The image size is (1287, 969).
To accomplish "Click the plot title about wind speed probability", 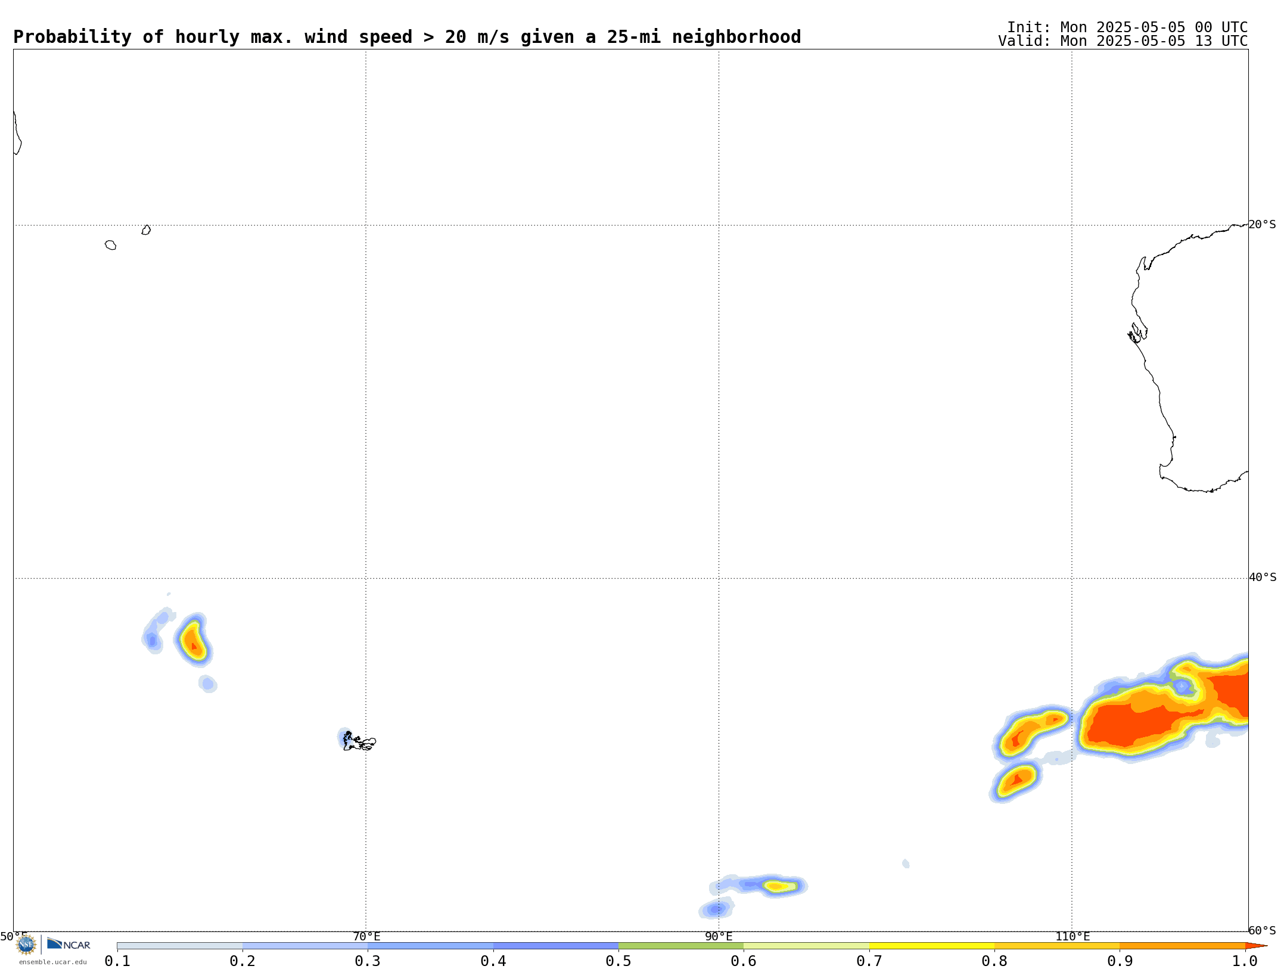I will pyautogui.click(x=407, y=37).
